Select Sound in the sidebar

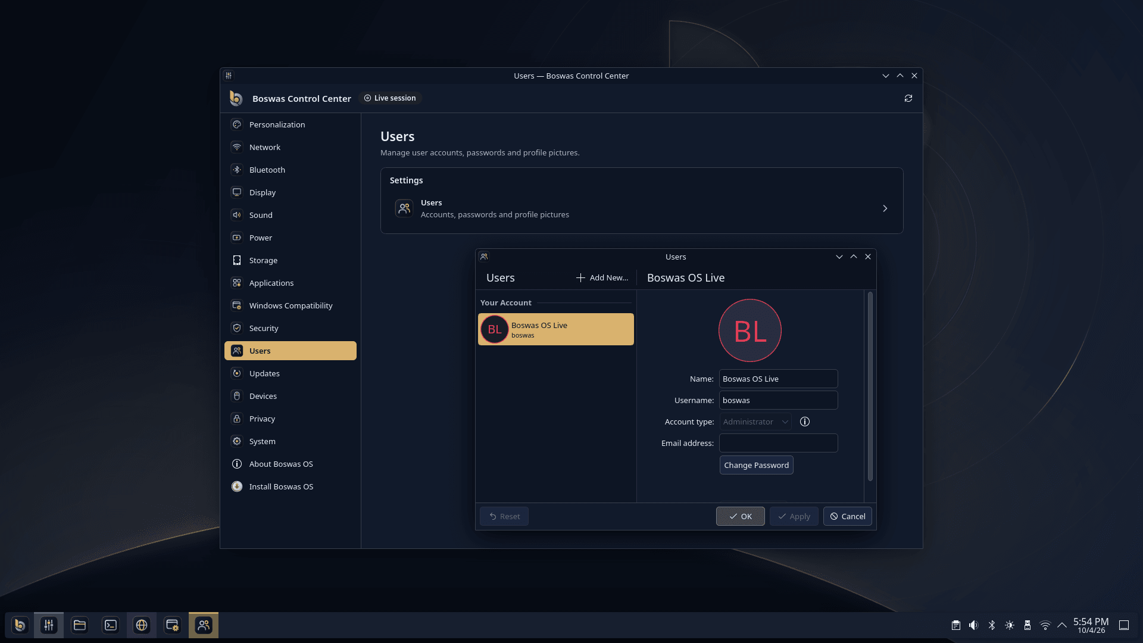coord(290,215)
